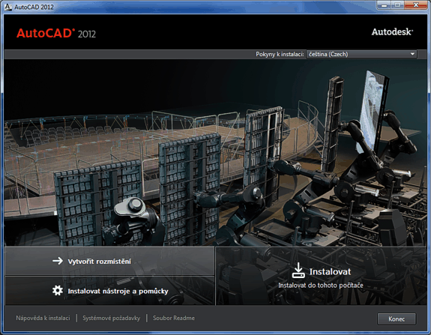
Task: Open the čeština (Czech) language combo box
Action: click(362, 54)
